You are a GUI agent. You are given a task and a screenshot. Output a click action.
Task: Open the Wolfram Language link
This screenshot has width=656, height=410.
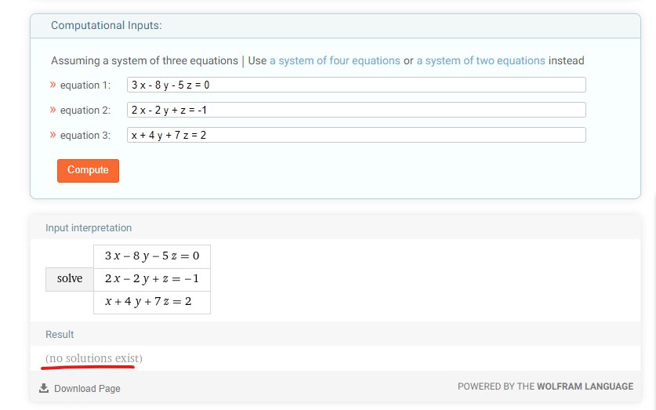585,386
